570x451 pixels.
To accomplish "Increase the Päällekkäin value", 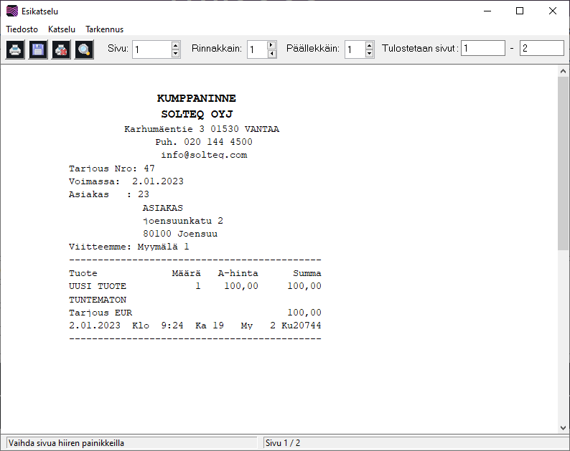I will click(369, 45).
